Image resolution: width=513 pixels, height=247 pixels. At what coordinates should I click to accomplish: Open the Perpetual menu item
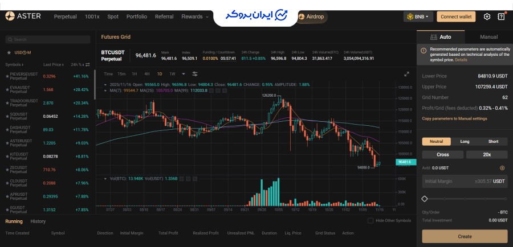(x=65, y=17)
